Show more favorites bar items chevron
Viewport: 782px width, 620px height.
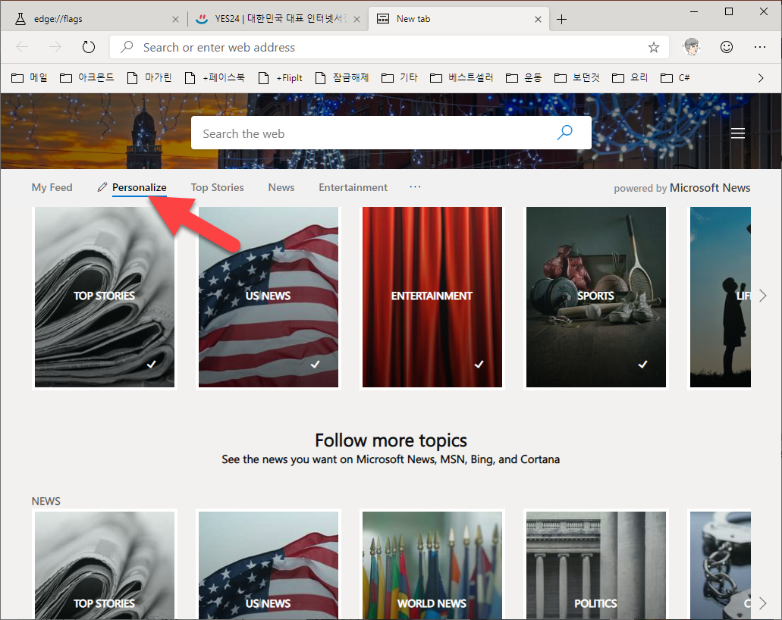(761, 78)
